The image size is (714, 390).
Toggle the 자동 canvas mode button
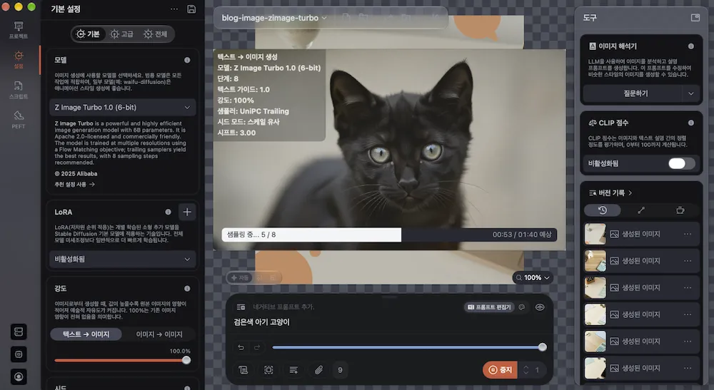click(x=240, y=277)
